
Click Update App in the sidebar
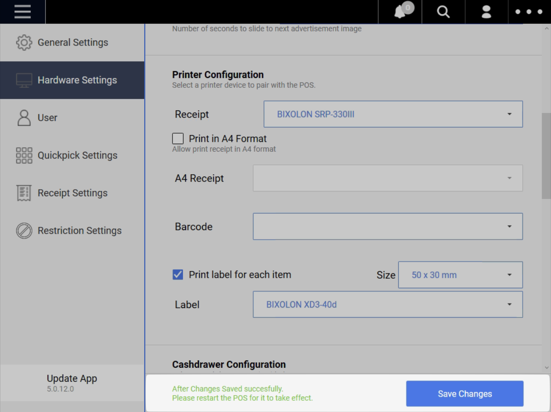[x=72, y=379]
